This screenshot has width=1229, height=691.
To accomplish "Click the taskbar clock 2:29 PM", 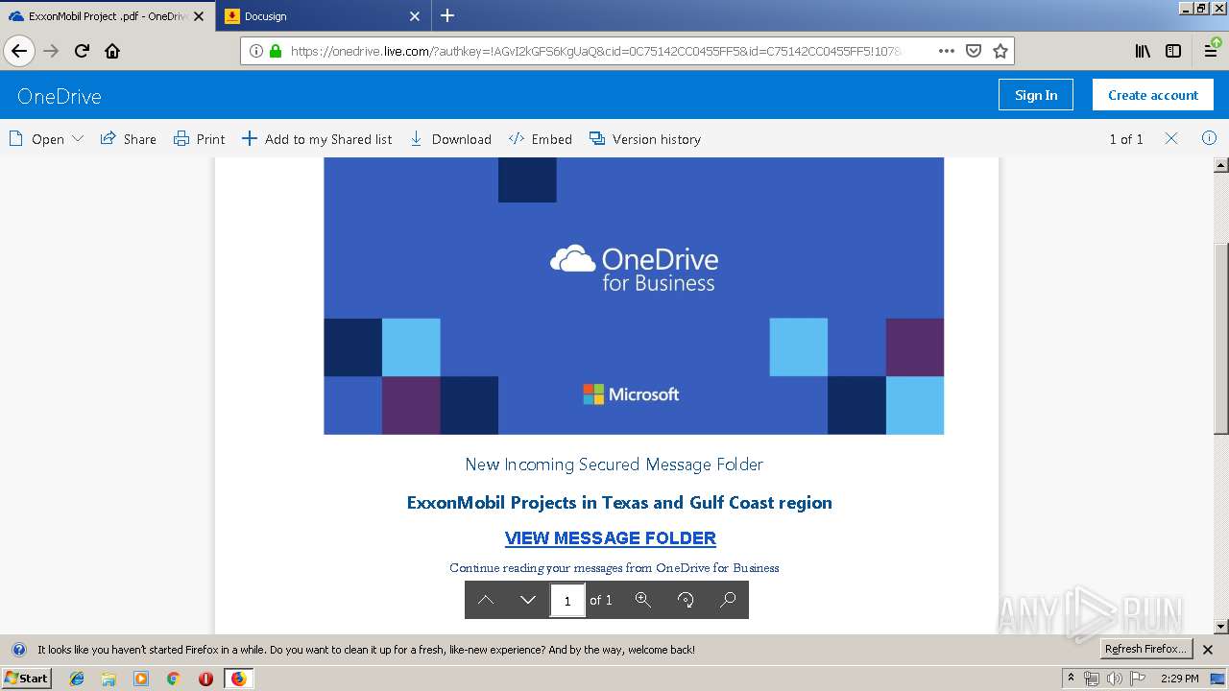I will pos(1179,679).
